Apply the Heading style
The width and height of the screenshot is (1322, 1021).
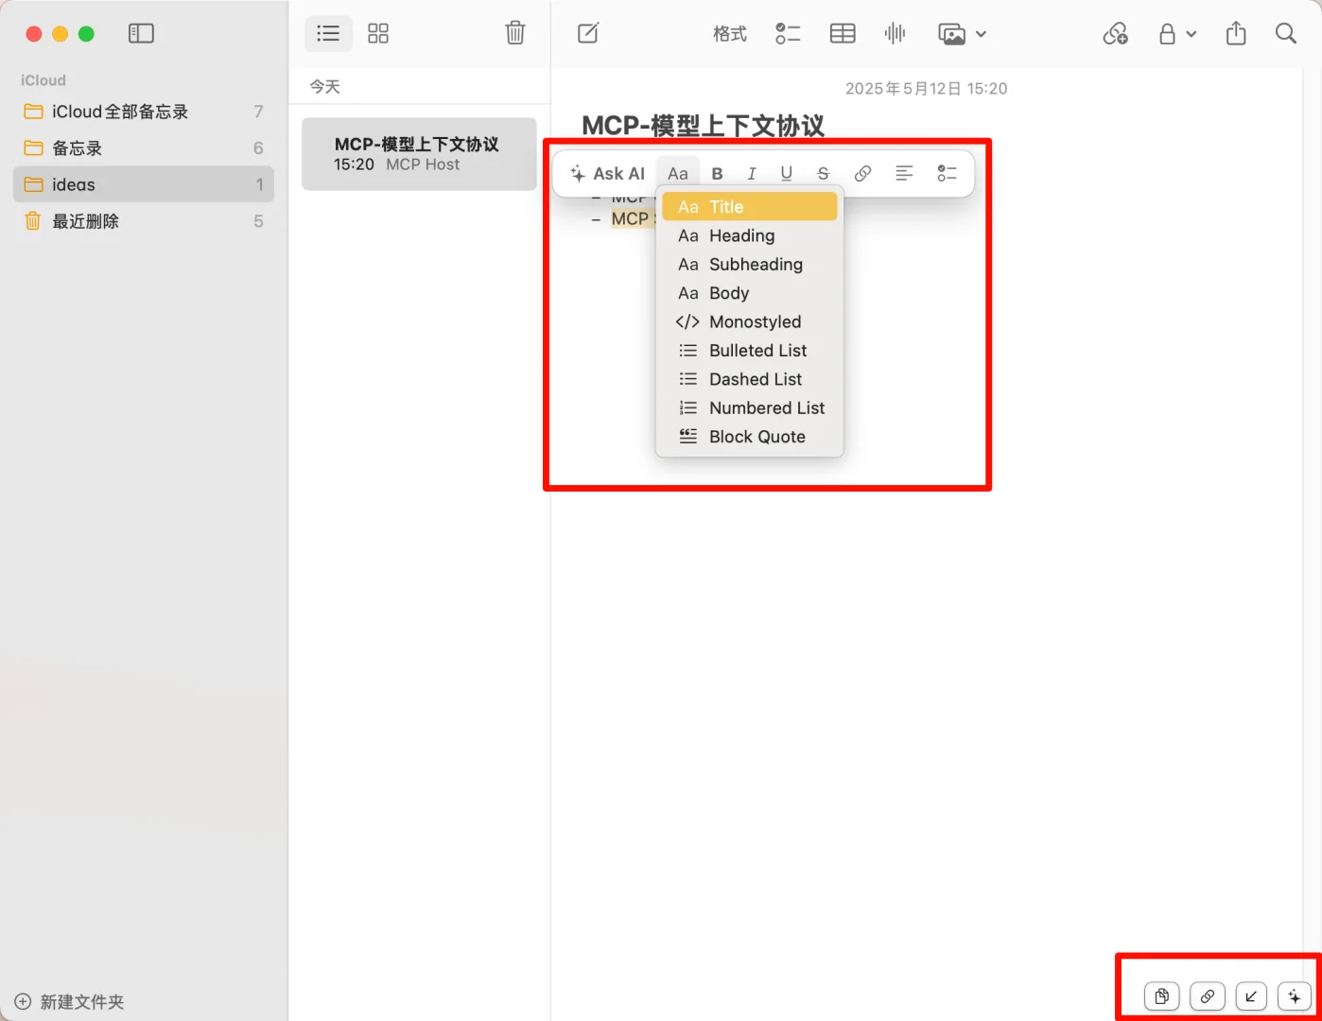(x=750, y=235)
